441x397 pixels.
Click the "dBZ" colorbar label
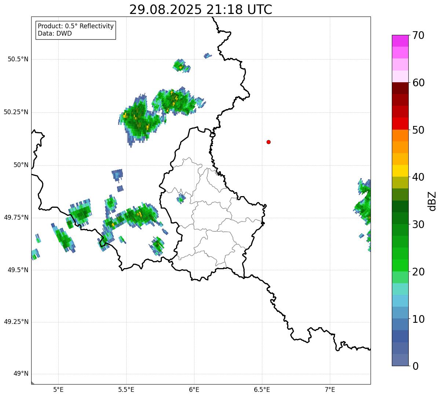point(432,201)
